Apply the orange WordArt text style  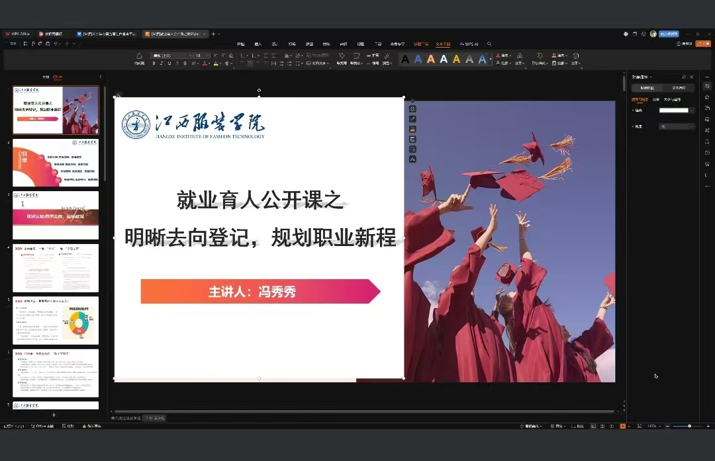point(431,59)
